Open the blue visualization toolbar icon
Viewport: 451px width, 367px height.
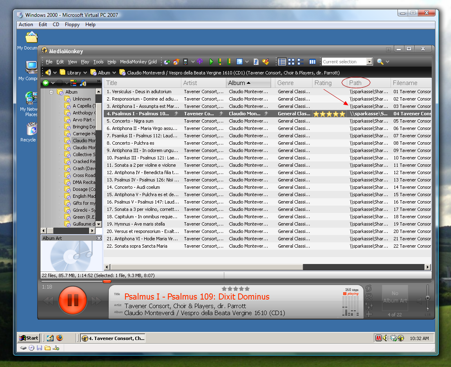[x=239, y=62]
